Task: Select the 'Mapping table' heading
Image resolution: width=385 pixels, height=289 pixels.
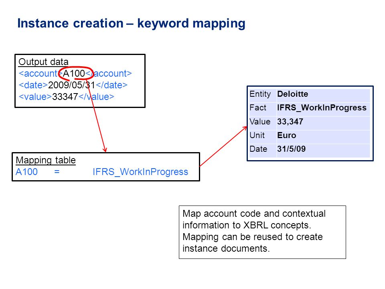Action: pyautogui.click(x=46, y=160)
